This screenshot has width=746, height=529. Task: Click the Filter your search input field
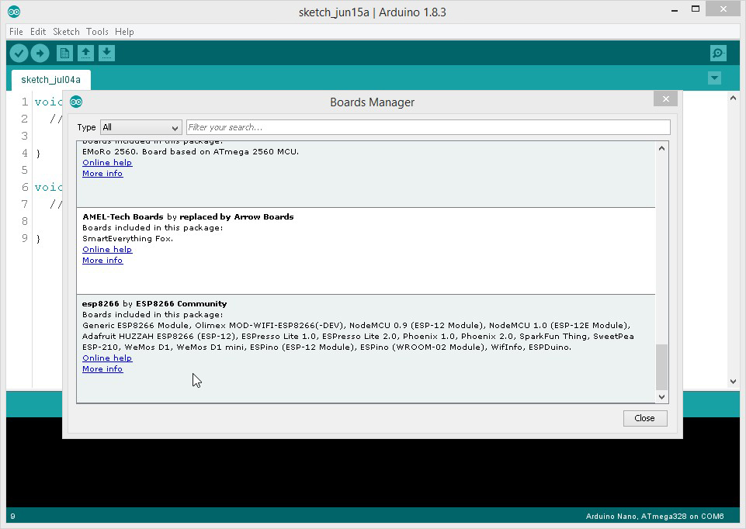428,127
